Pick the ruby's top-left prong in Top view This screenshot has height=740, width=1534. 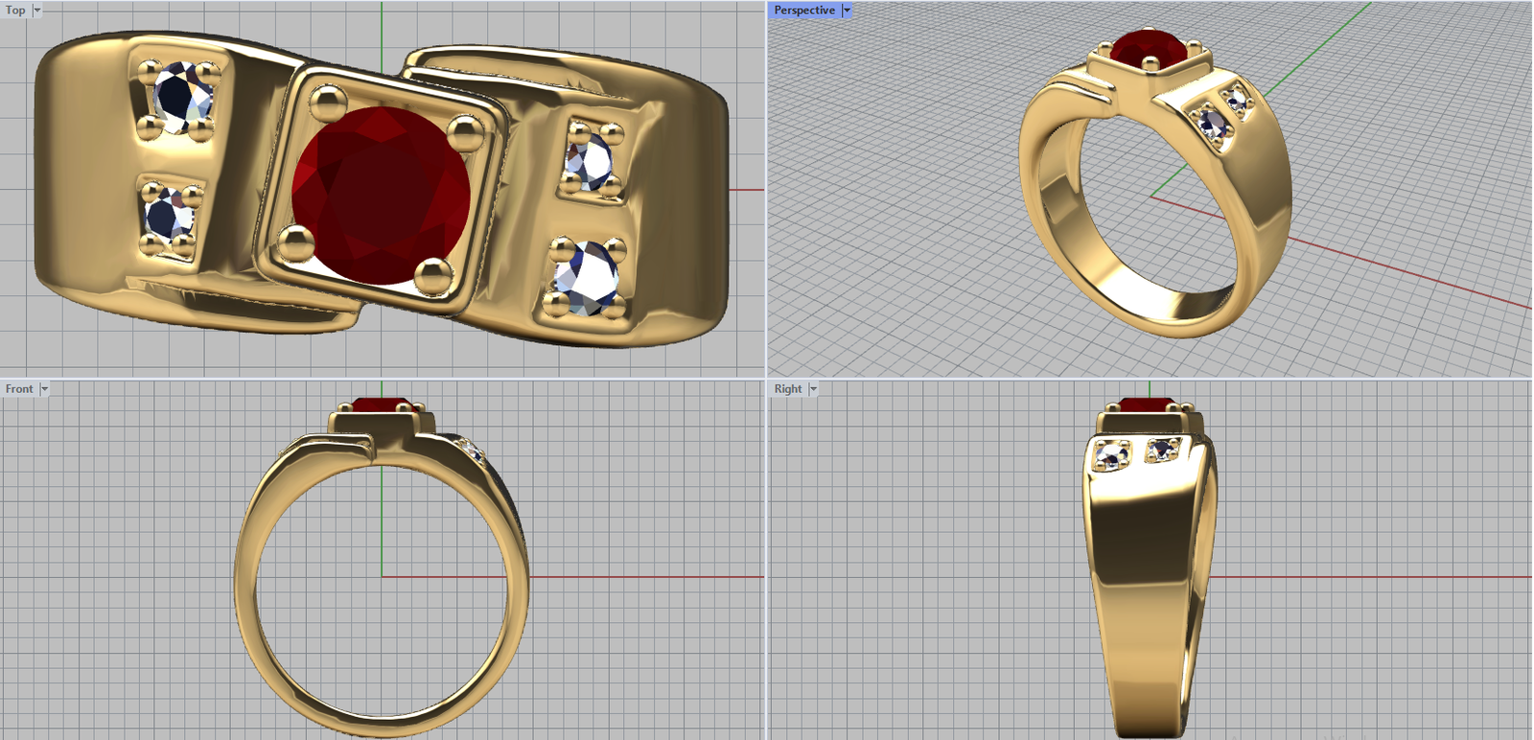328,101
